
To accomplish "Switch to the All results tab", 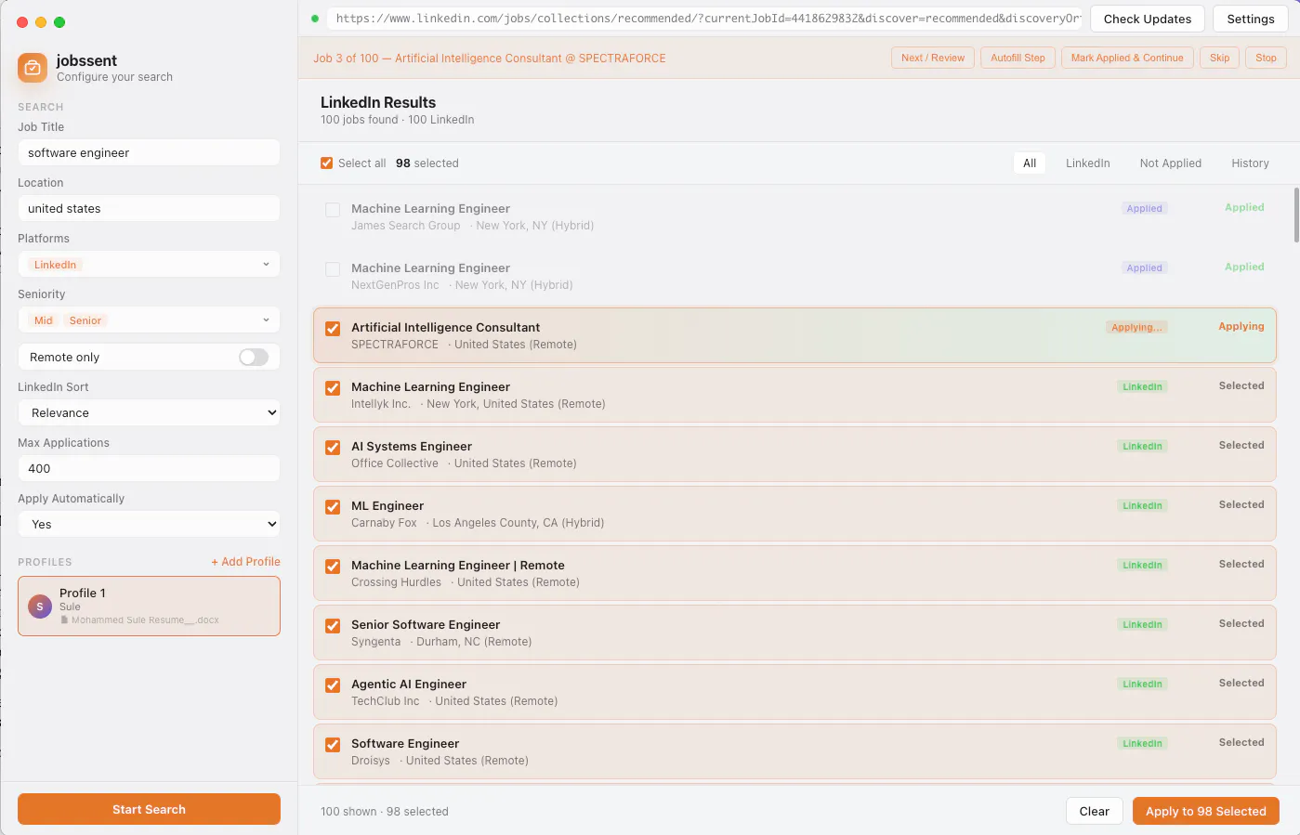I will [x=1030, y=163].
